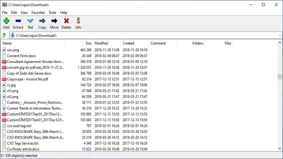Select CxoToday article.docx file name
Screen dimensions: 283x159
pos(23,149)
